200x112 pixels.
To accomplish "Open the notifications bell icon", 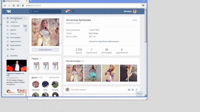I will click(x=67, y=11).
